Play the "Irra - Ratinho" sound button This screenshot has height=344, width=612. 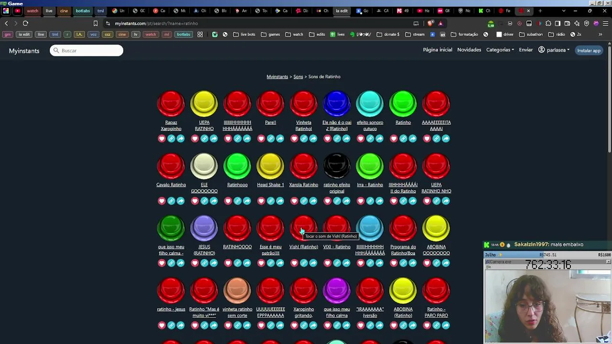pyautogui.click(x=370, y=166)
